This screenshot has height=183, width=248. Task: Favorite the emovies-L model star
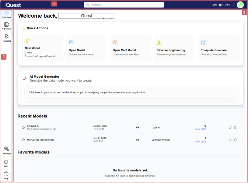(23, 128)
